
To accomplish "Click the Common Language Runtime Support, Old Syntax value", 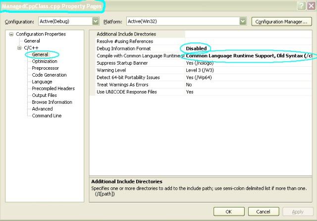I will point(249,56).
